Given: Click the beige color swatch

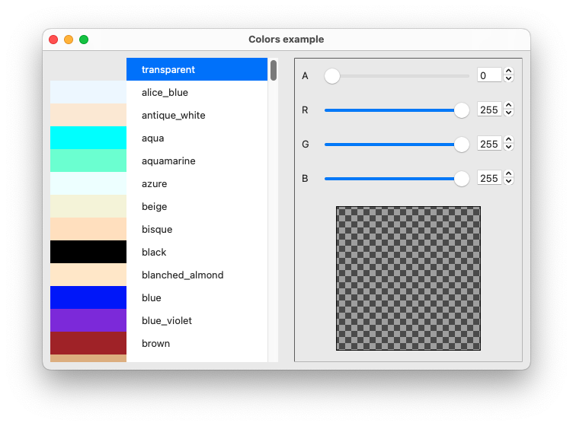Looking at the screenshot, I should point(88,206).
